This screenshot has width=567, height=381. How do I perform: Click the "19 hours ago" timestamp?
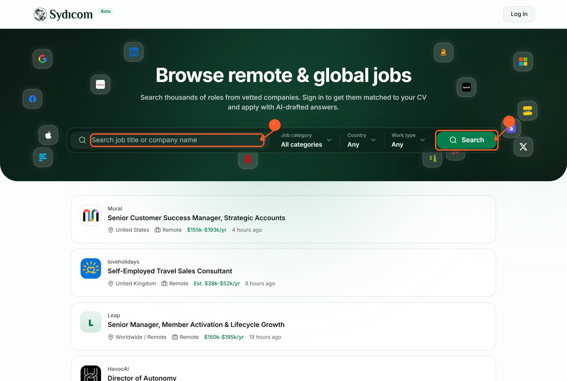coord(265,337)
